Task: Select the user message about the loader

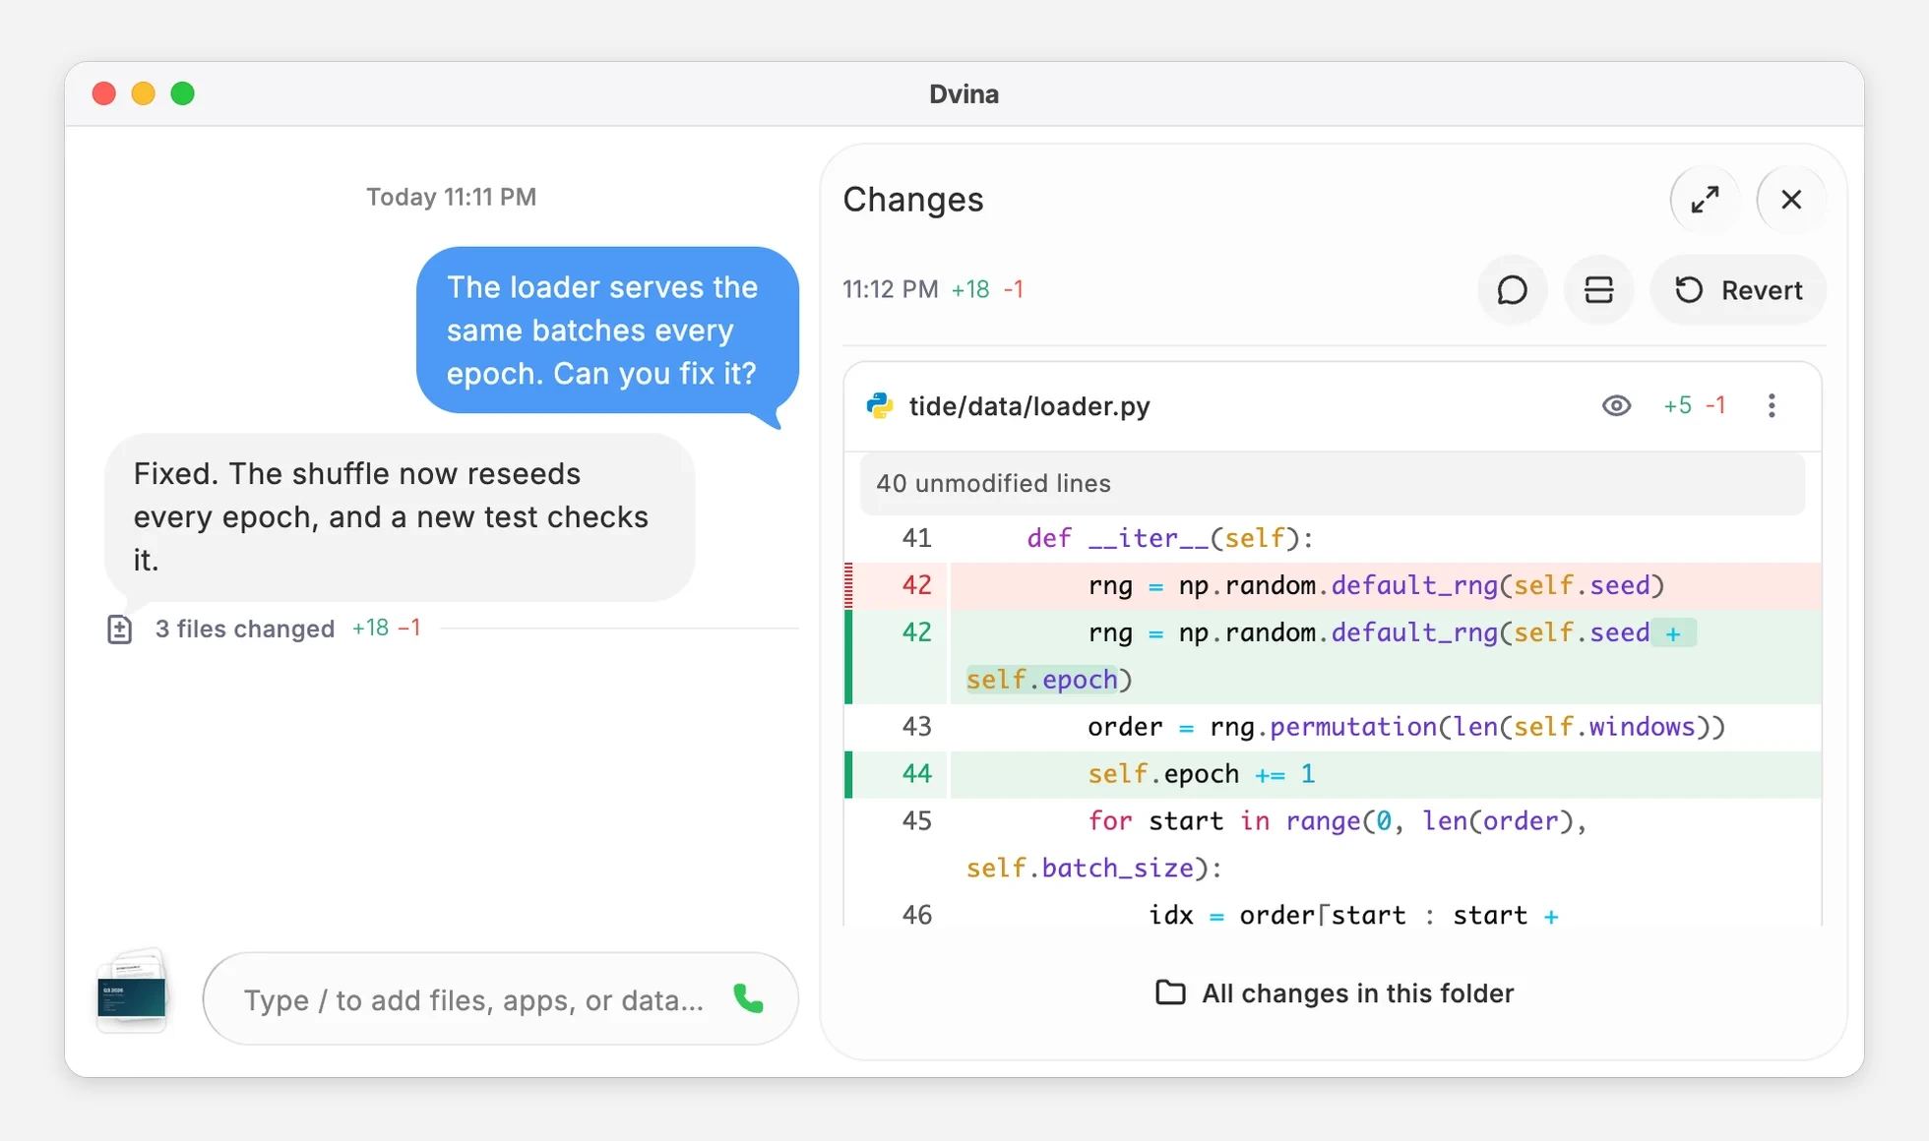Action: point(607,330)
